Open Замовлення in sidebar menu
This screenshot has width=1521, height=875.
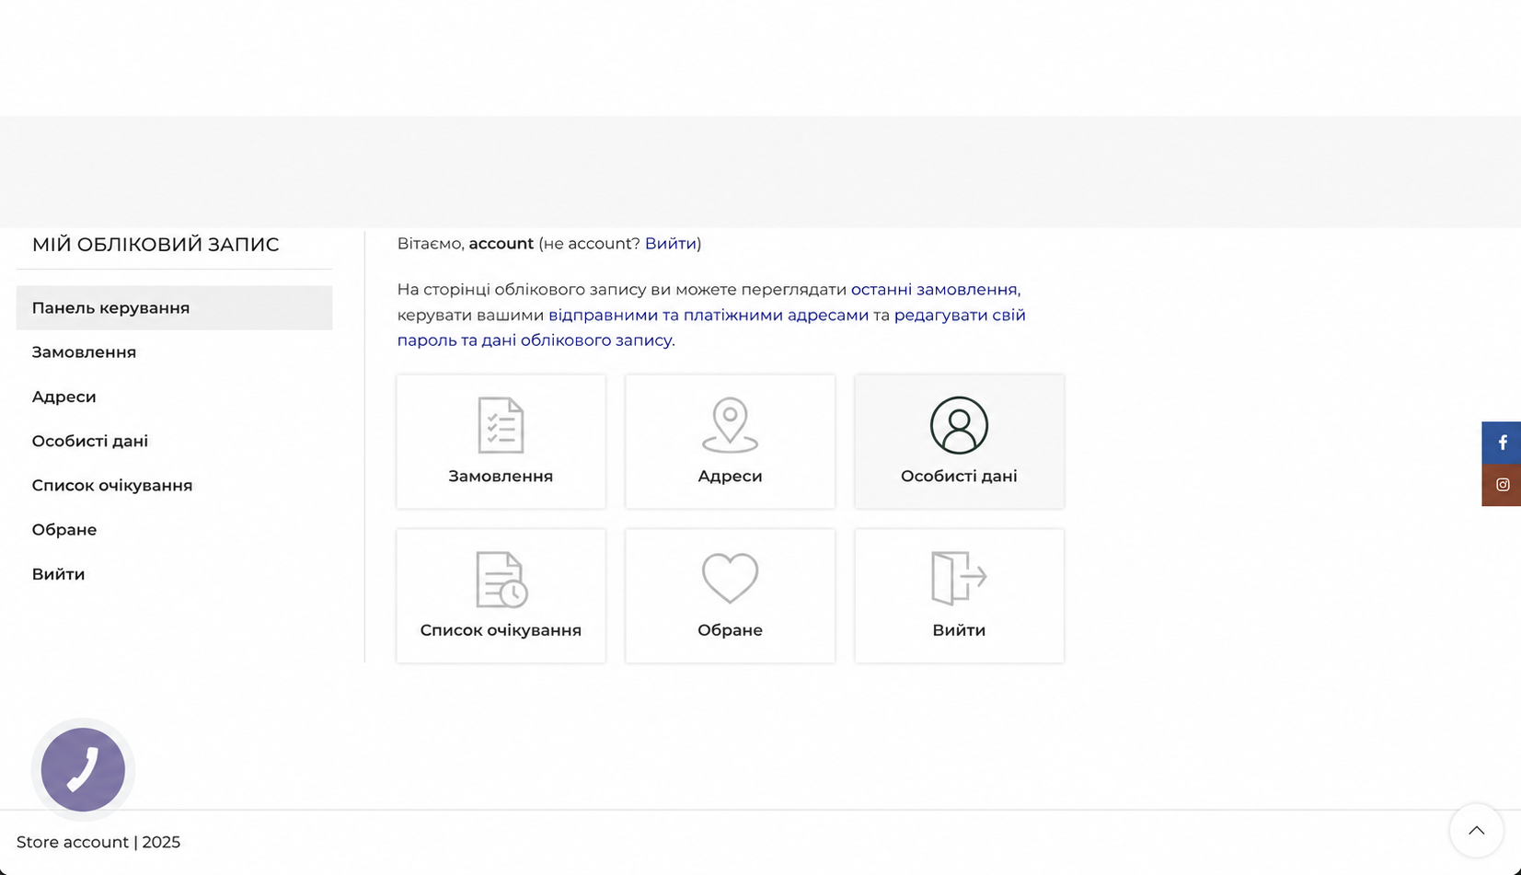tap(174, 352)
